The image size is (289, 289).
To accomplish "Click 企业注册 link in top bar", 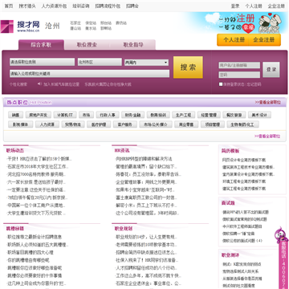I will click(276, 6).
